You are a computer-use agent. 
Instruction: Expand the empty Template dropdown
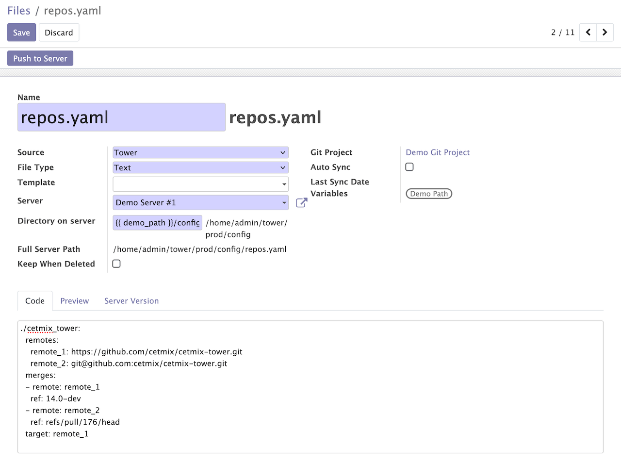pos(200,184)
